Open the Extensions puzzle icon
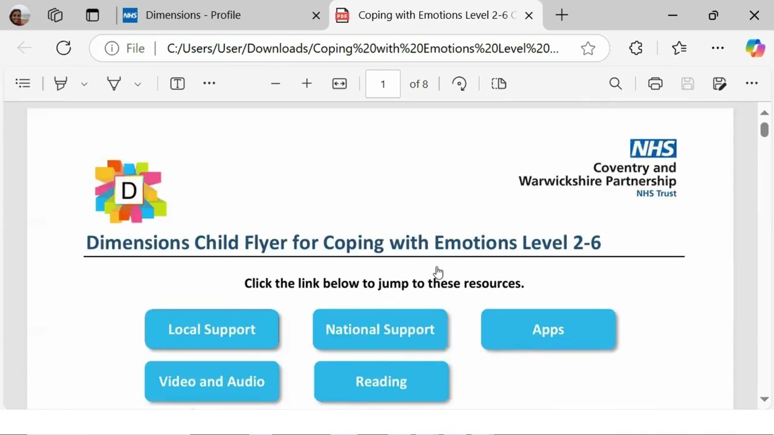This screenshot has height=435, width=774. (636, 48)
